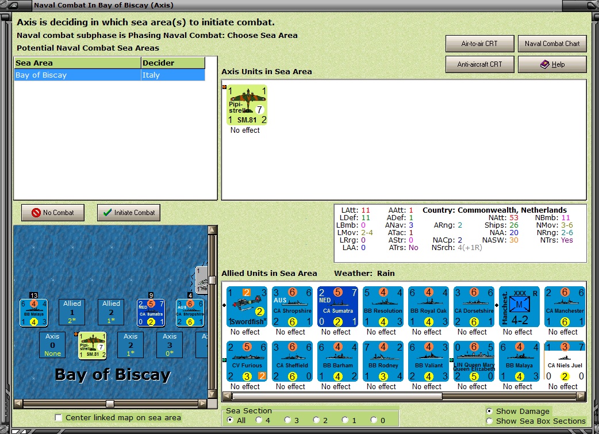The width and height of the screenshot is (599, 434).
Task: Click the Manchester 4-2 corps unit counter
Action: pyautogui.click(x=519, y=307)
